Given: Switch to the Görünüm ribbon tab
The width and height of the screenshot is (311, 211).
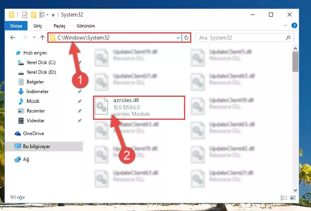Looking at the screenshot, I should [x=86, y=26].
